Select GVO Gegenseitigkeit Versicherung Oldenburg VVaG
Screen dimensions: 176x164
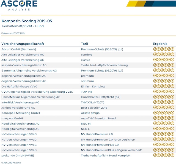[37, 92]
